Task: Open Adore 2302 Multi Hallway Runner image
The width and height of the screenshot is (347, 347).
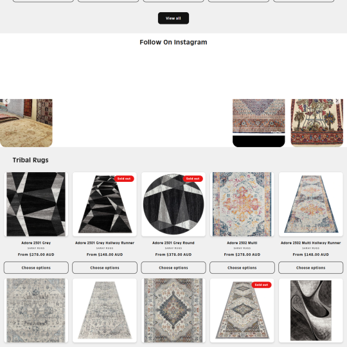Action: 311,204
